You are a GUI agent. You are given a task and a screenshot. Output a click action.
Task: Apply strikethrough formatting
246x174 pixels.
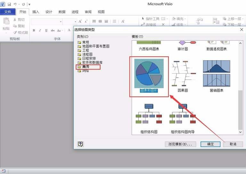click(53, 30)
